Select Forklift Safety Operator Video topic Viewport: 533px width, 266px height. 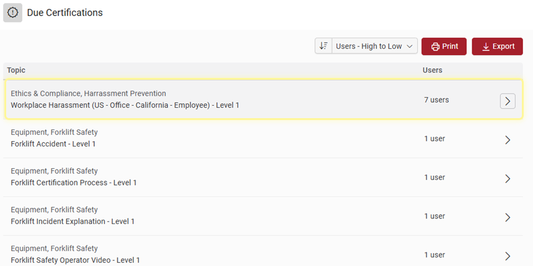[x=75, y=260]
